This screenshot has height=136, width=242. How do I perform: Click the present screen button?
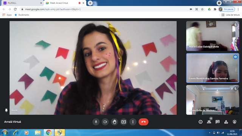[124, 122]
